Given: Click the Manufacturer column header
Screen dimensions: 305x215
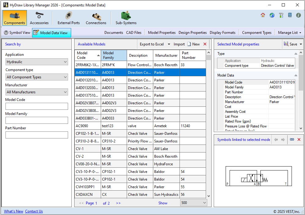Looking at the screenshot, I should pos(166,56).
